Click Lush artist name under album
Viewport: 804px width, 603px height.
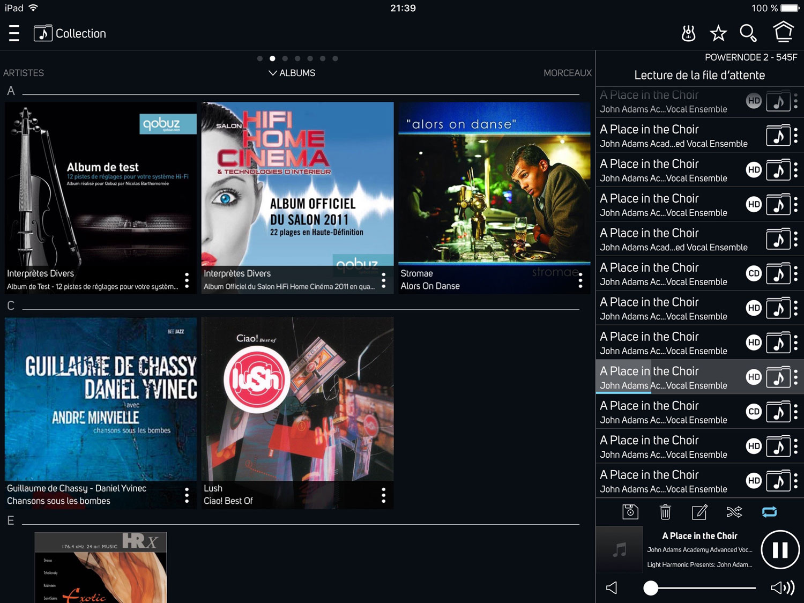[x=213, y=488]
